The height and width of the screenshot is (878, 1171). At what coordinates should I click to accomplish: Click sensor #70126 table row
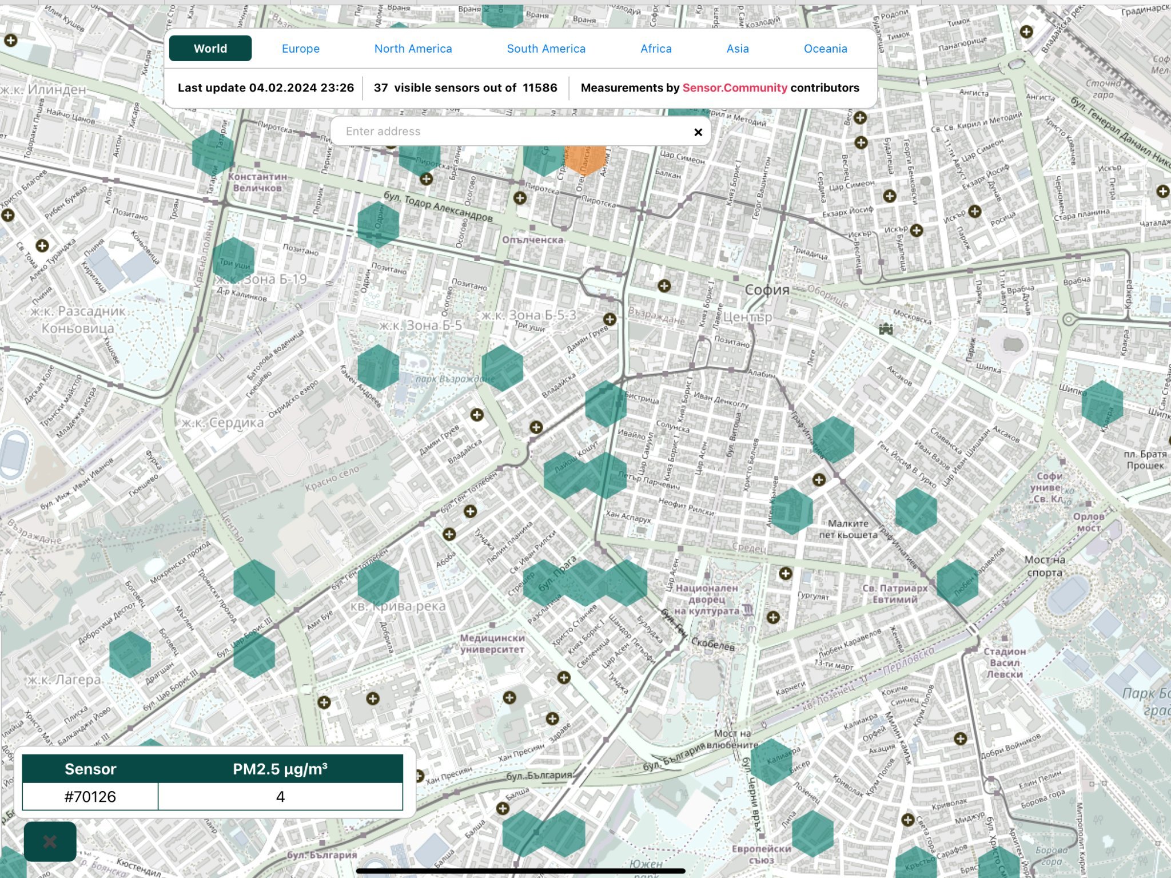point(90,796)
